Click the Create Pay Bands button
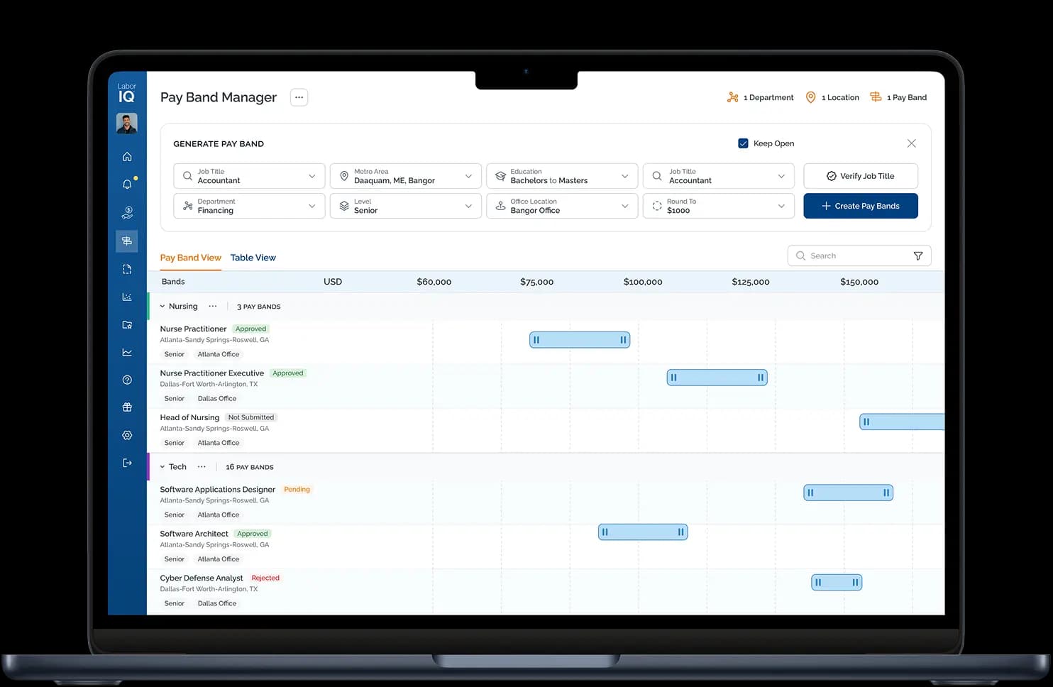Screen dimensions: 1053x687 (860, 206)
